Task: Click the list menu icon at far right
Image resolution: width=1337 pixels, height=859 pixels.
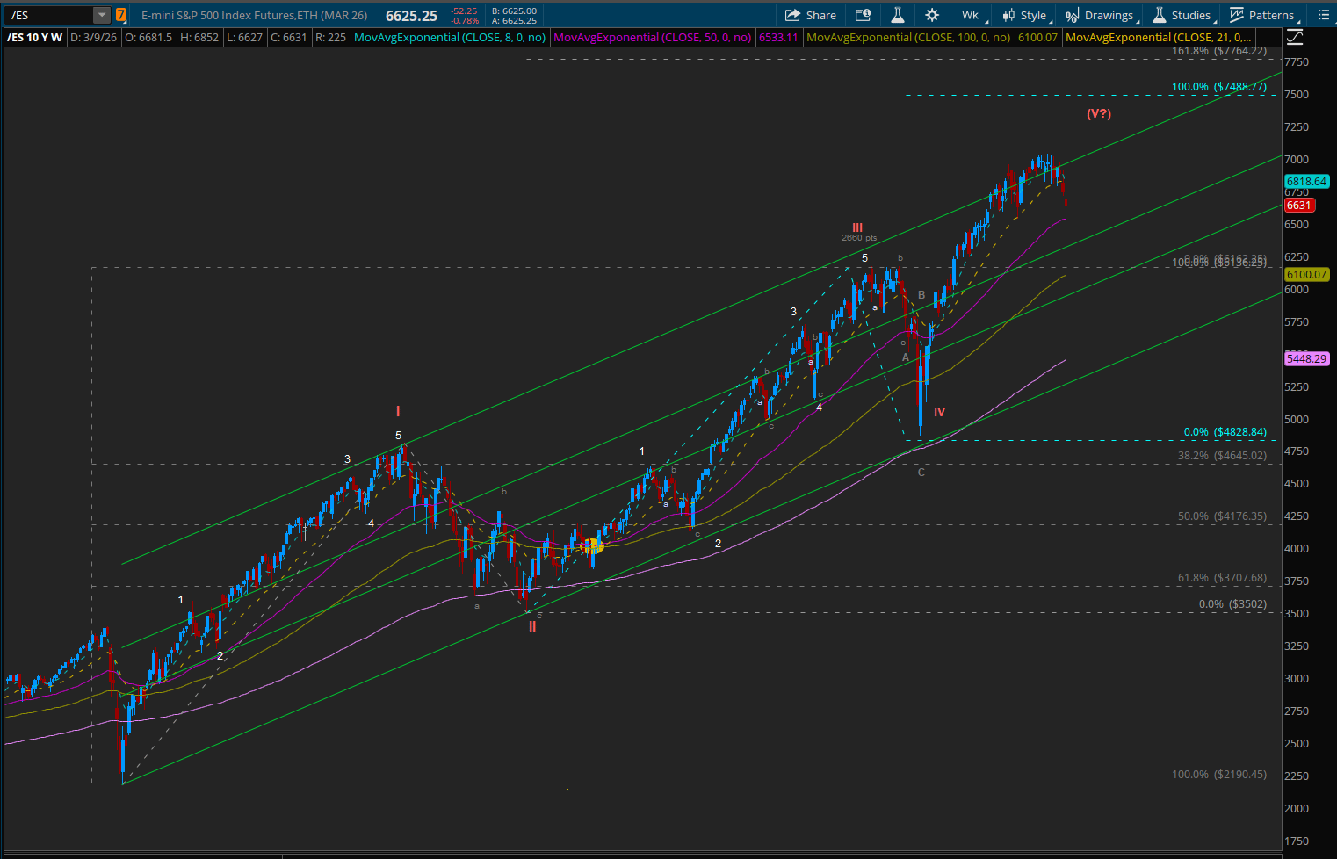Action: point(1324,15)
